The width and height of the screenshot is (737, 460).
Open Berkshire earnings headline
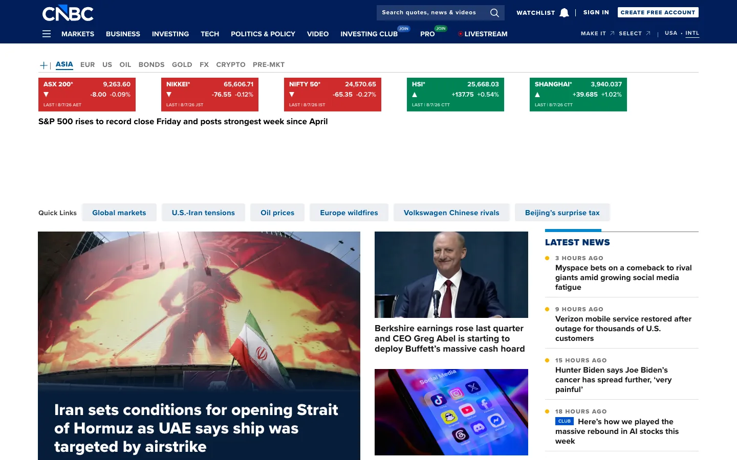(450, 338)
